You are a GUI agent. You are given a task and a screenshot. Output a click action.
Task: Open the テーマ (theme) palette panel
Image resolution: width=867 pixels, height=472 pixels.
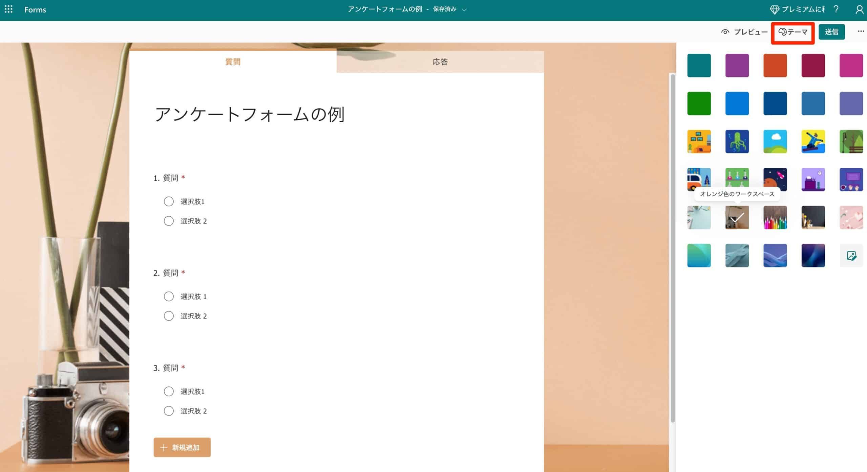[793, 32]
